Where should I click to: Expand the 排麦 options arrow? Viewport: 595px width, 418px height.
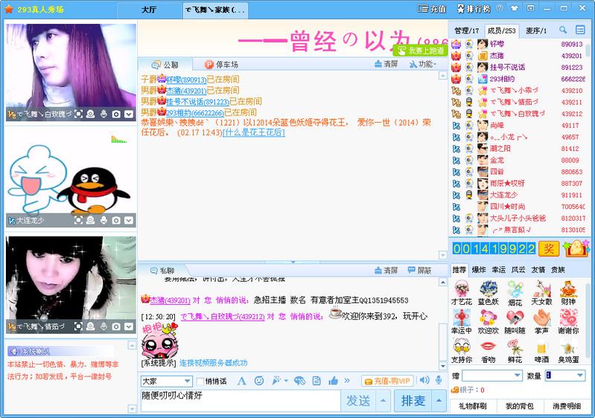coord(439,401)
